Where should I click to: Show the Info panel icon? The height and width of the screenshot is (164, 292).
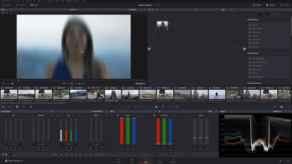pyautogui.click(x=288, y=107)
